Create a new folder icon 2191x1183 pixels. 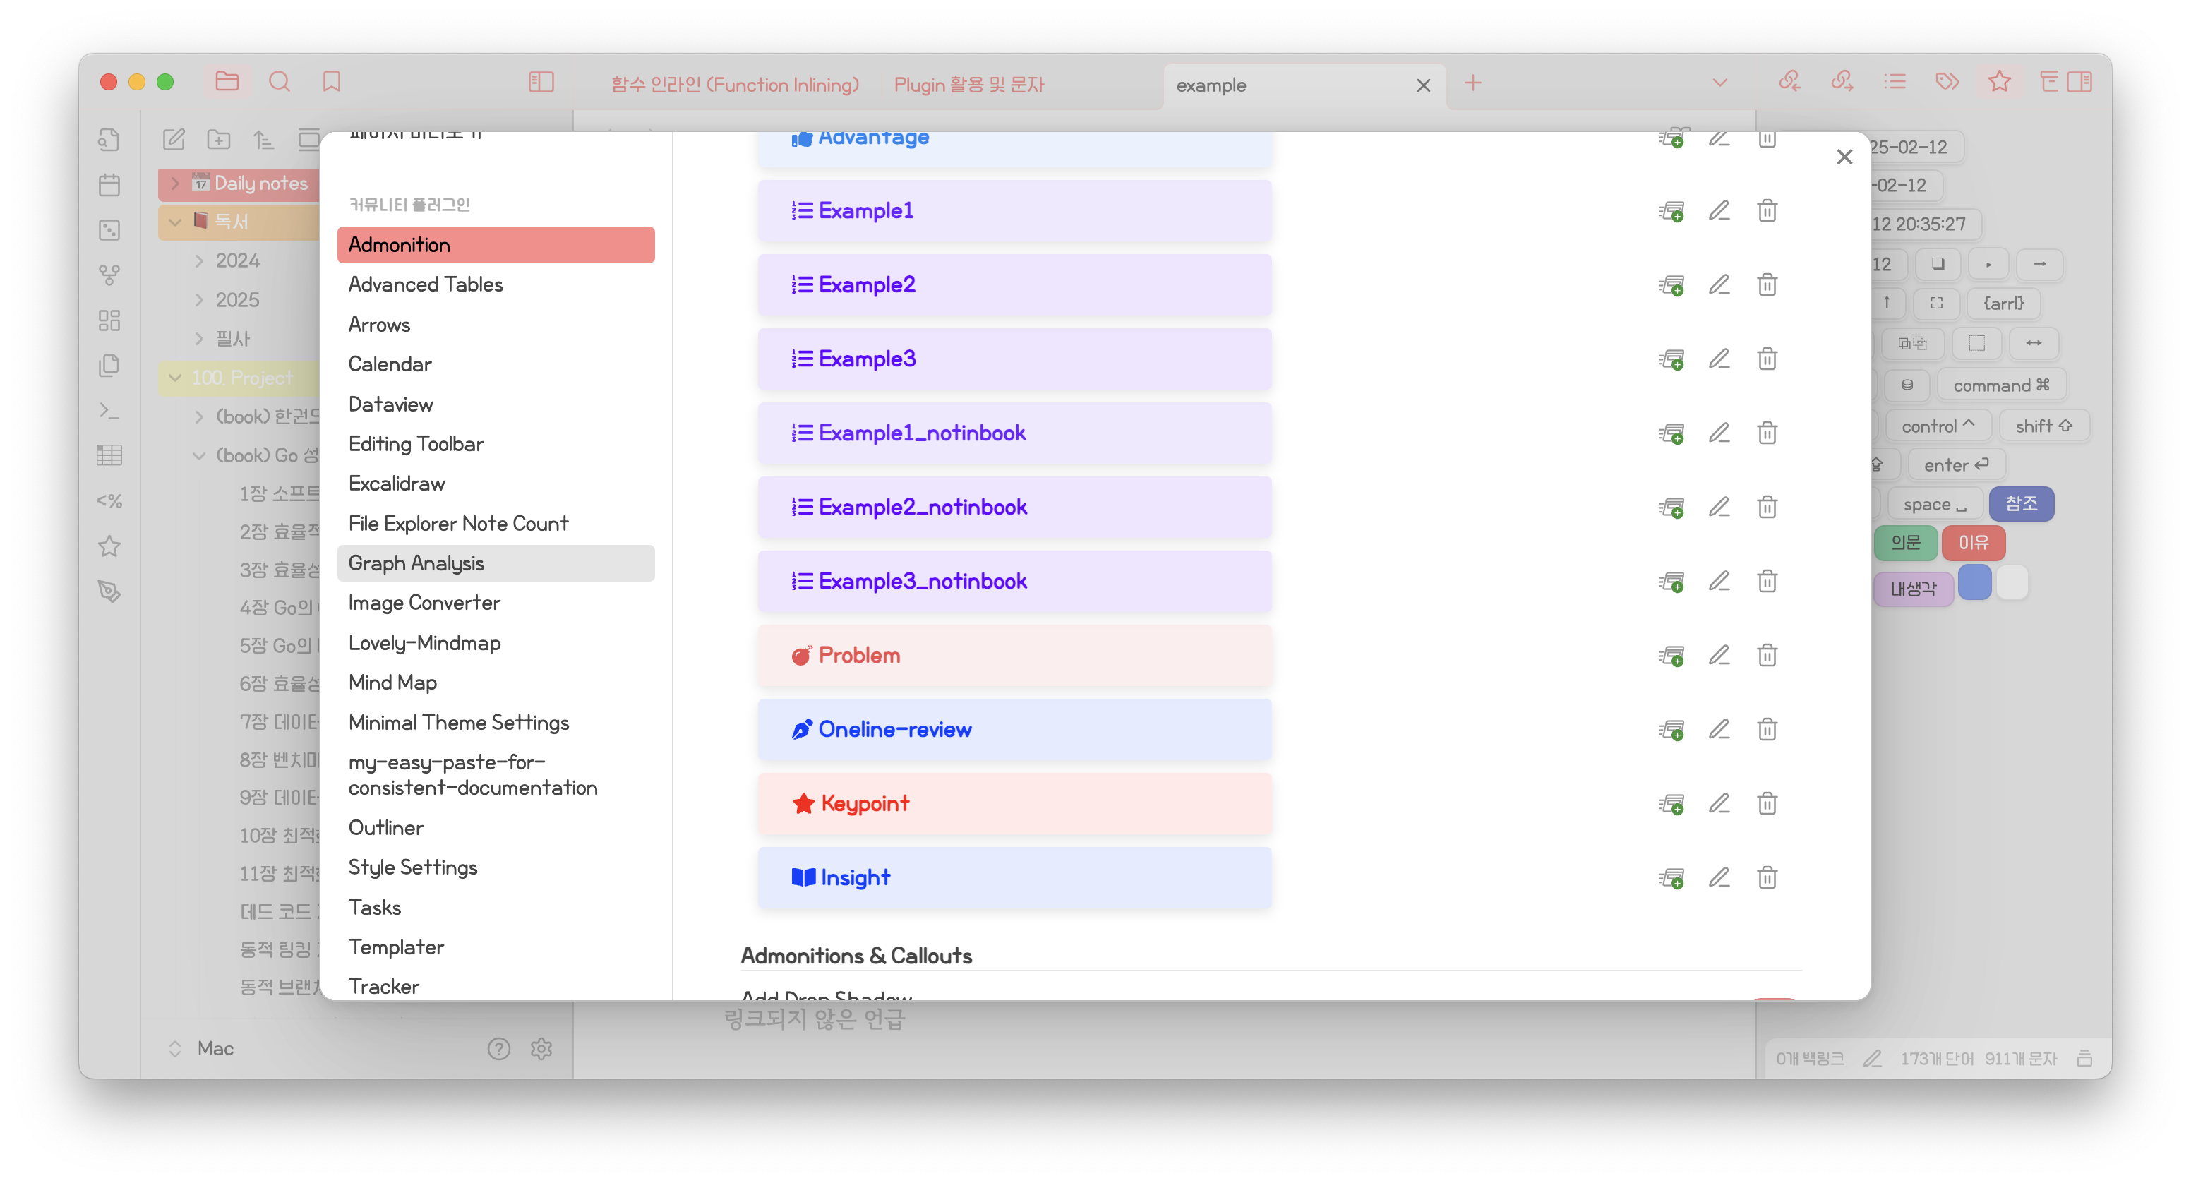click(219, 140)
